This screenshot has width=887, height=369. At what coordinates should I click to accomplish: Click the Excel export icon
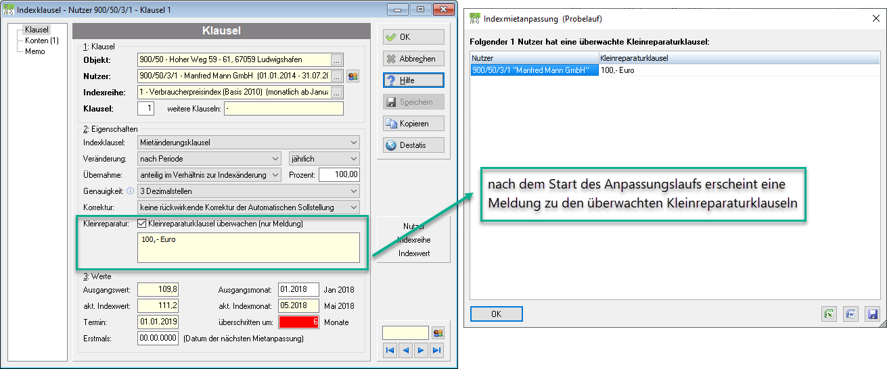point(829,314)
